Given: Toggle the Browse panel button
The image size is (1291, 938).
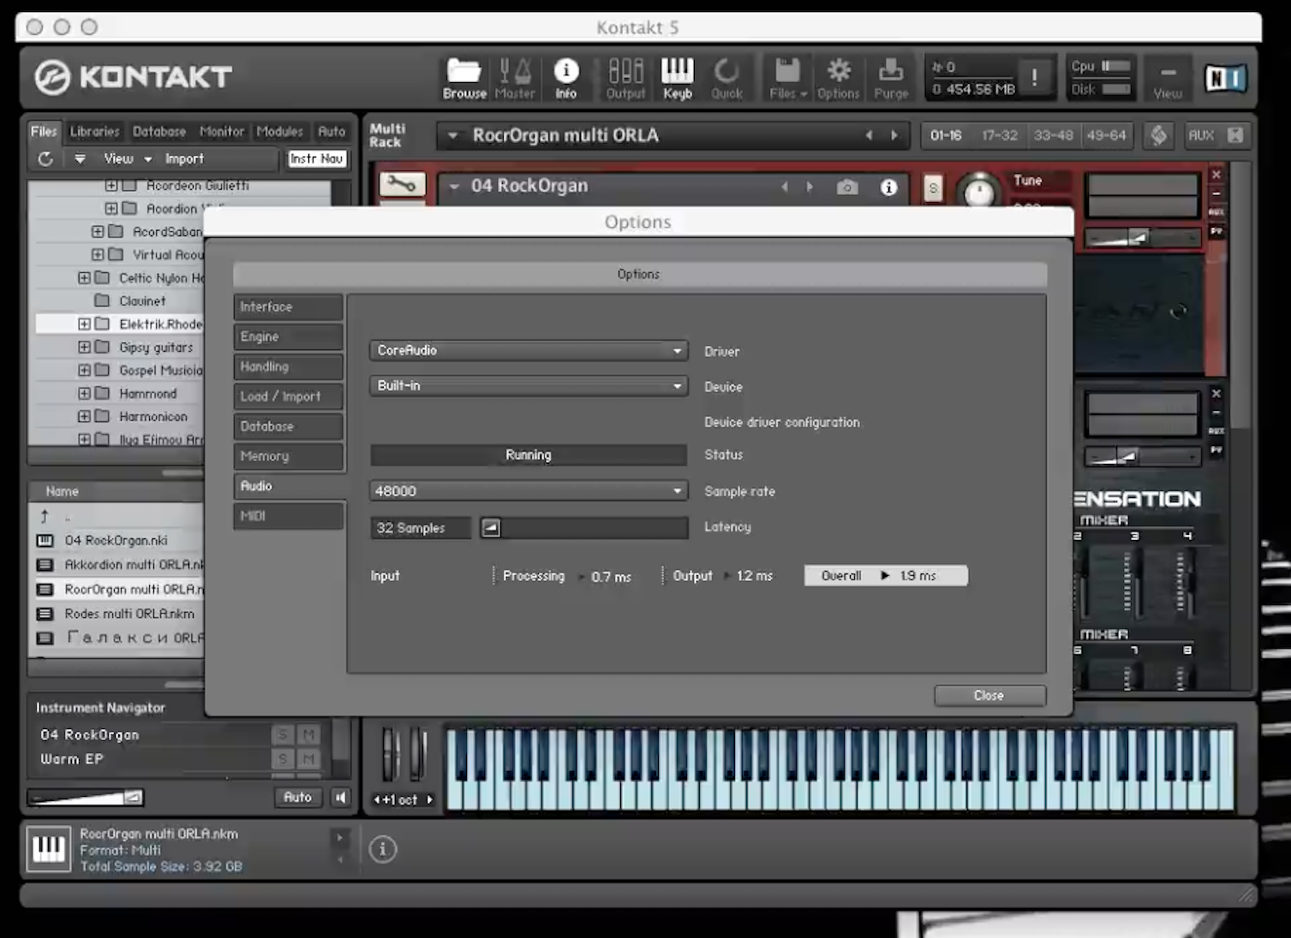Looking at the screenshot, I should pyautogui.click(x=464, y=79).
